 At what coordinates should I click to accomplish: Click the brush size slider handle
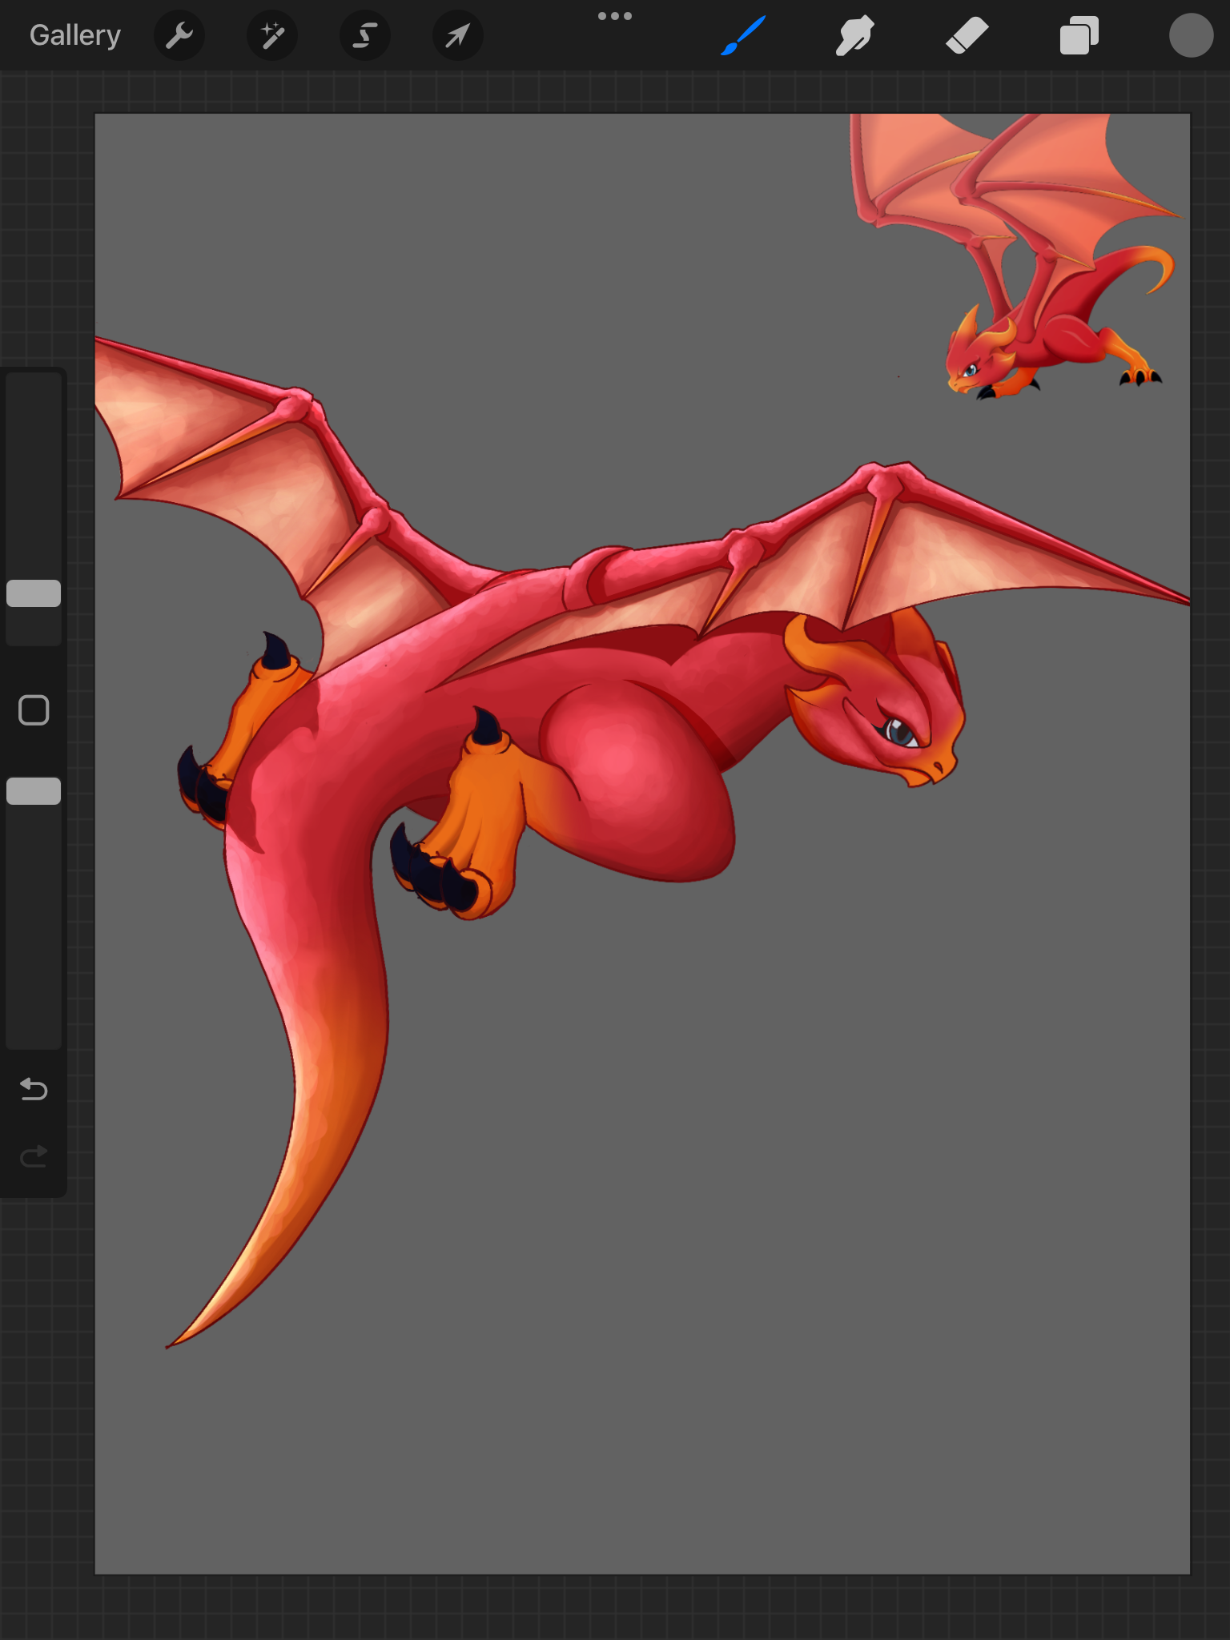tap(34, 593)
